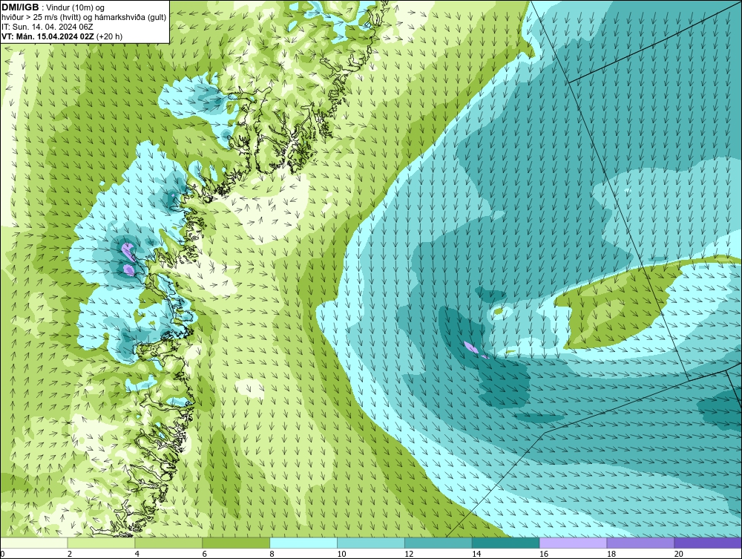Click the 14–16 m/s dark teal swatch
742x559 pixels.
pos(506,543)
